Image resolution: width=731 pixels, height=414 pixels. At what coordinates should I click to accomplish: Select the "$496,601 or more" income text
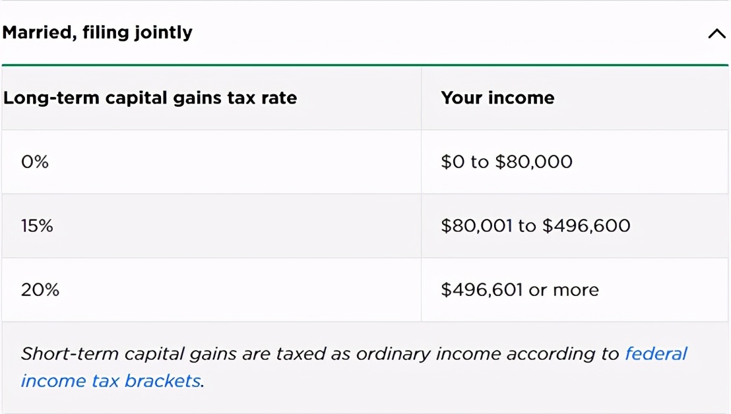(x=520, y=290)
